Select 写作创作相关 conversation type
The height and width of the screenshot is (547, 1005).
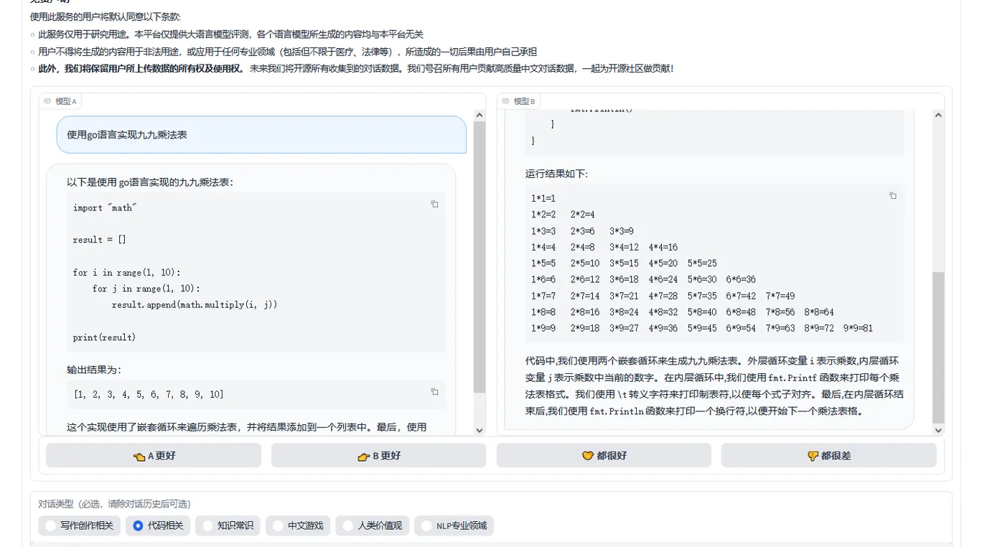(80, 525)
